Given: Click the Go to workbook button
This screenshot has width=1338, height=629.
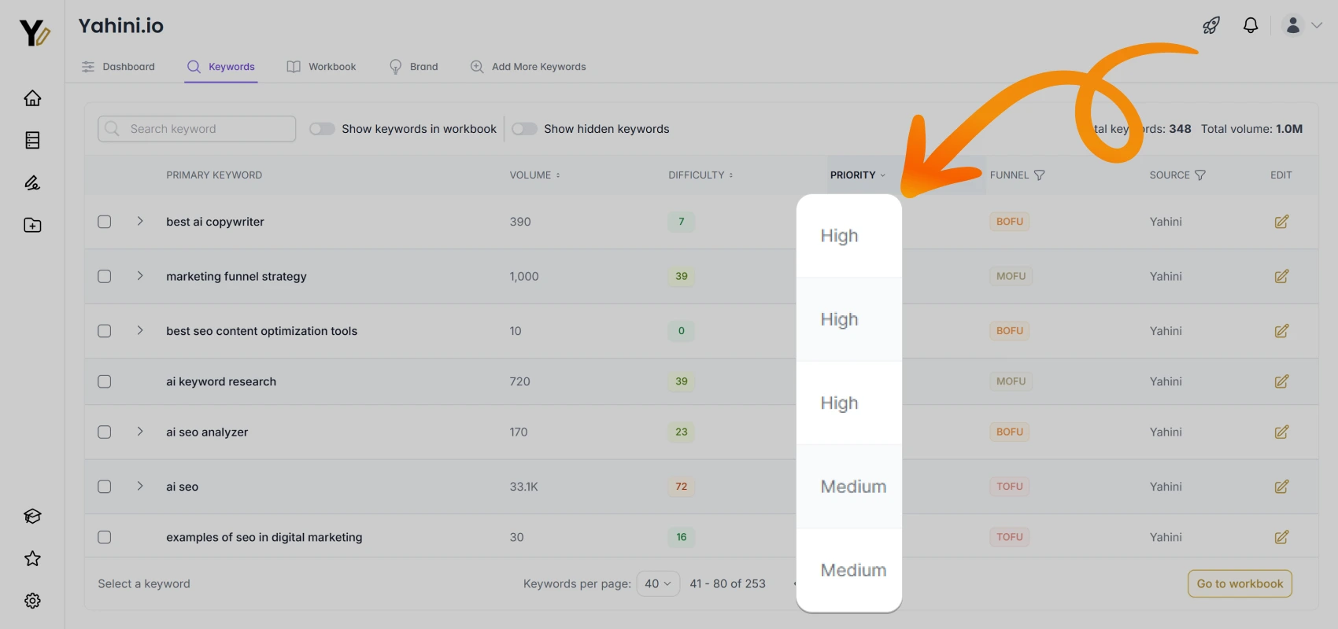Looking at the screenshot, I should tap(1240, 583).
